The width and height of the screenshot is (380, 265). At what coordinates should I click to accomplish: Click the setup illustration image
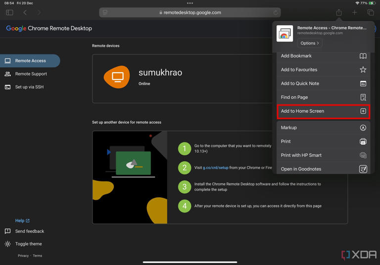pyautogui.click(x=130, y=177)
